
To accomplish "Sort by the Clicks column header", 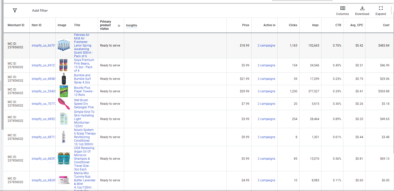I will (x=293, y=25).
